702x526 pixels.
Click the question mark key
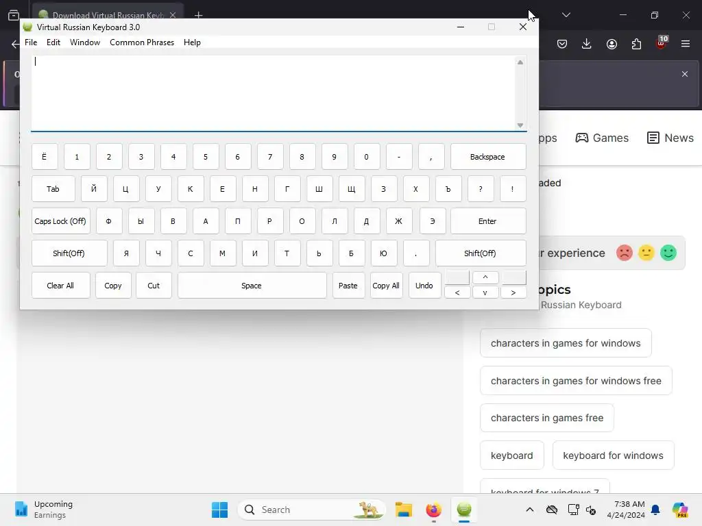click(x=481, y=189)
